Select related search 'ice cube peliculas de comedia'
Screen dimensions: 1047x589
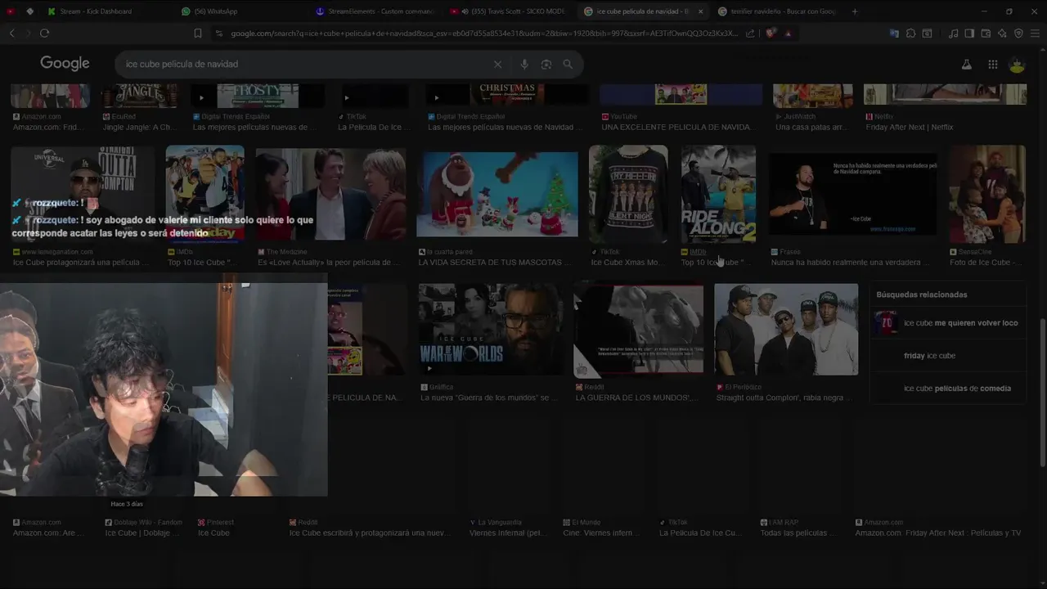(x=949, y=389)
